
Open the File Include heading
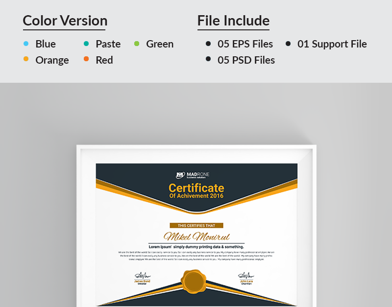(233, 21)
